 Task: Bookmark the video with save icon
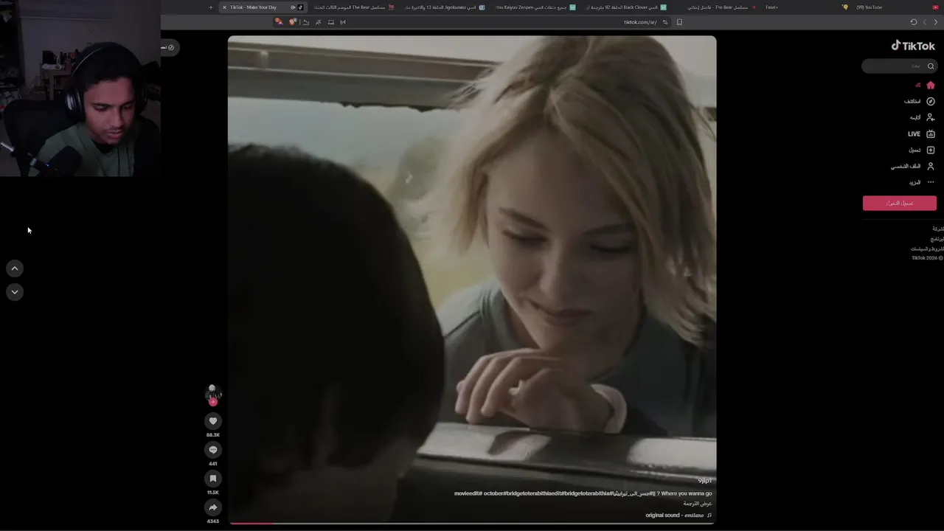(213, 479)
